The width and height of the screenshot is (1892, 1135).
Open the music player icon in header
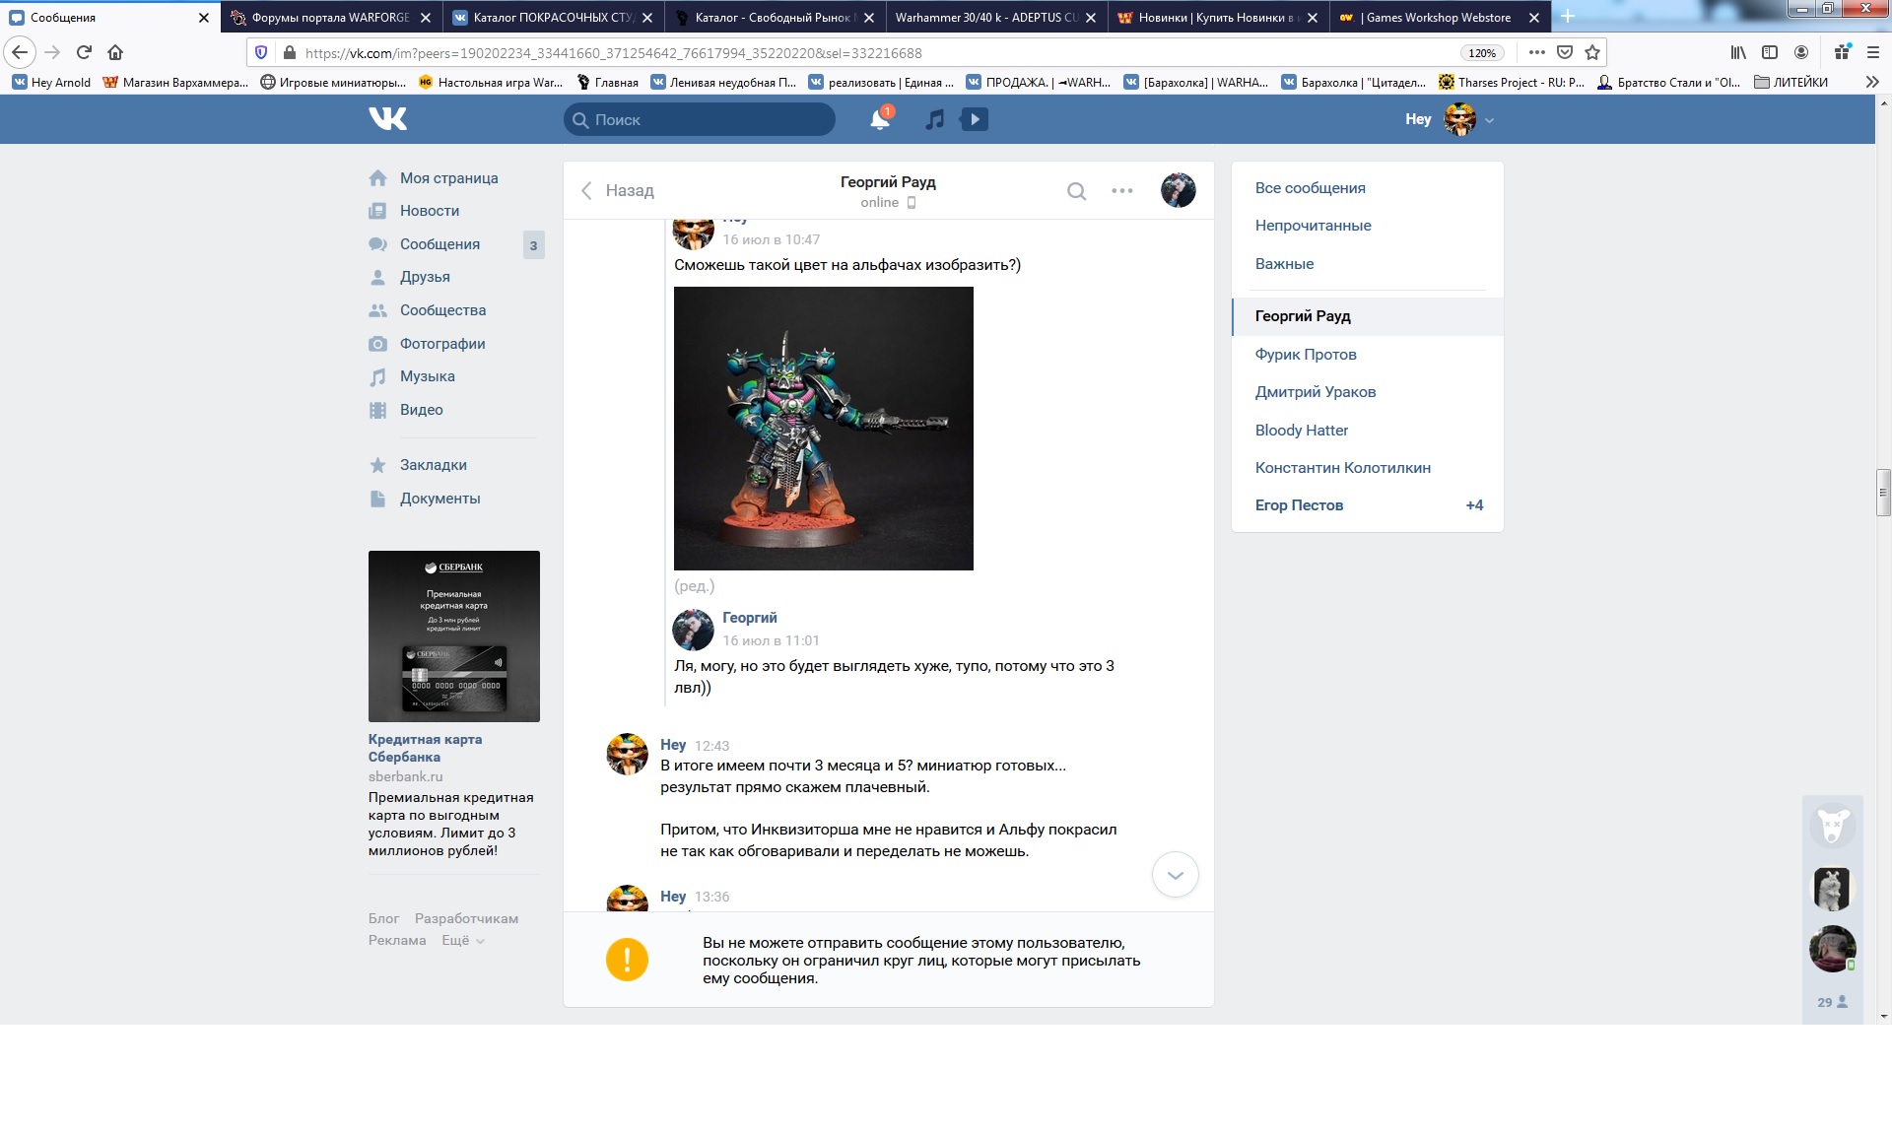(935, 119)
